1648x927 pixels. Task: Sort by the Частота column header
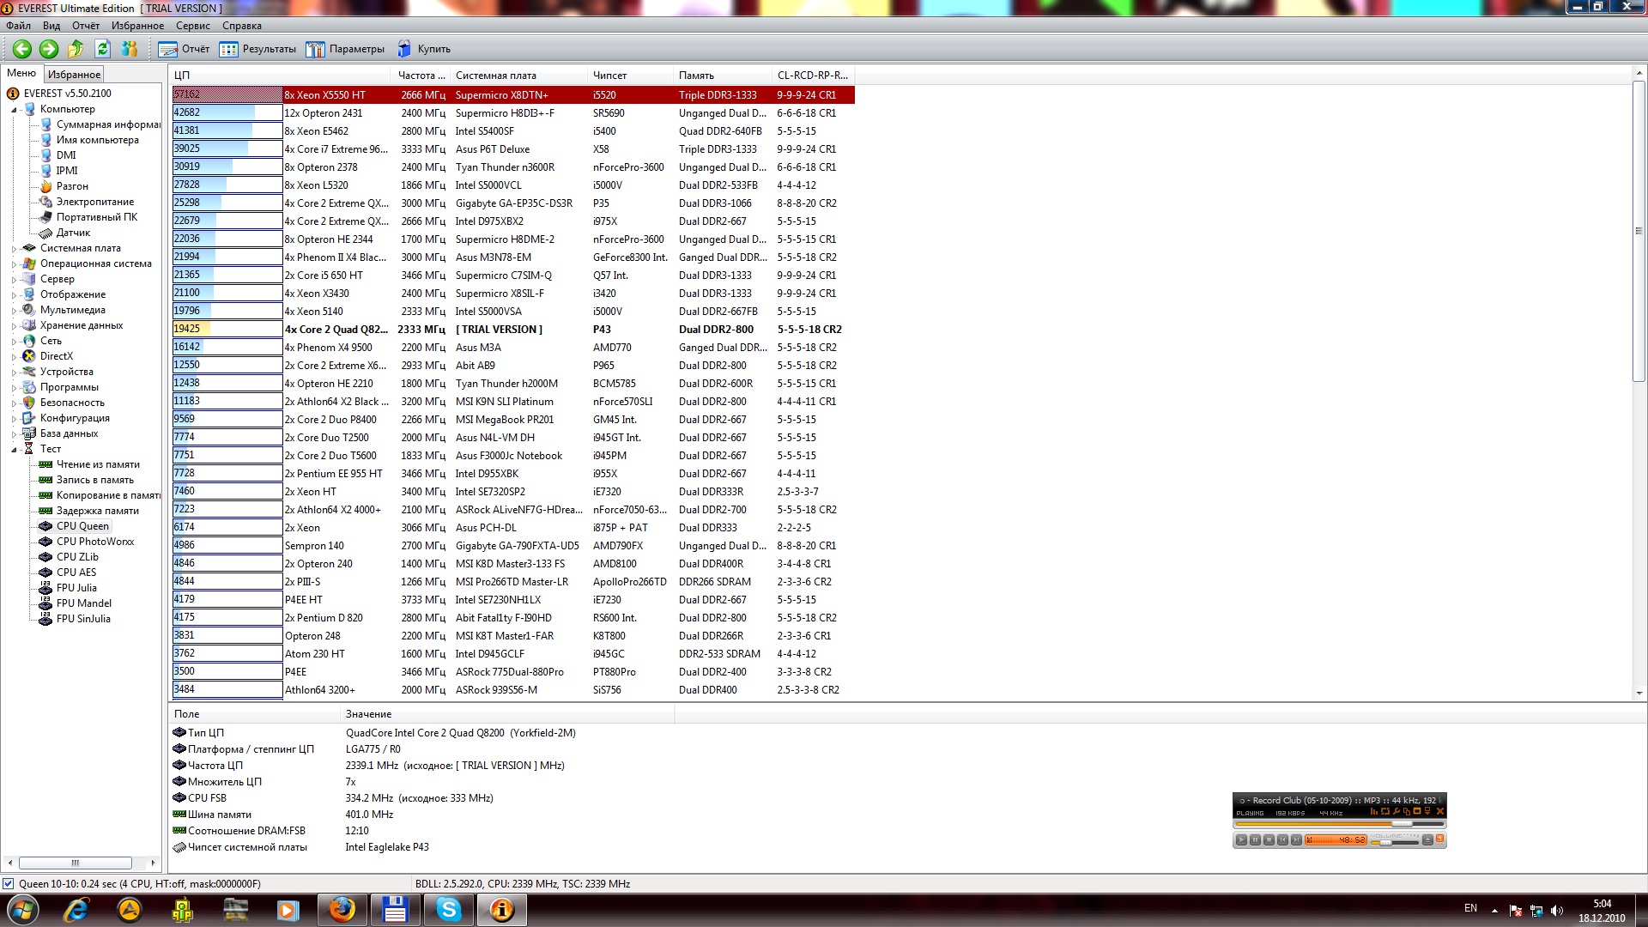[x=421, y=76]
